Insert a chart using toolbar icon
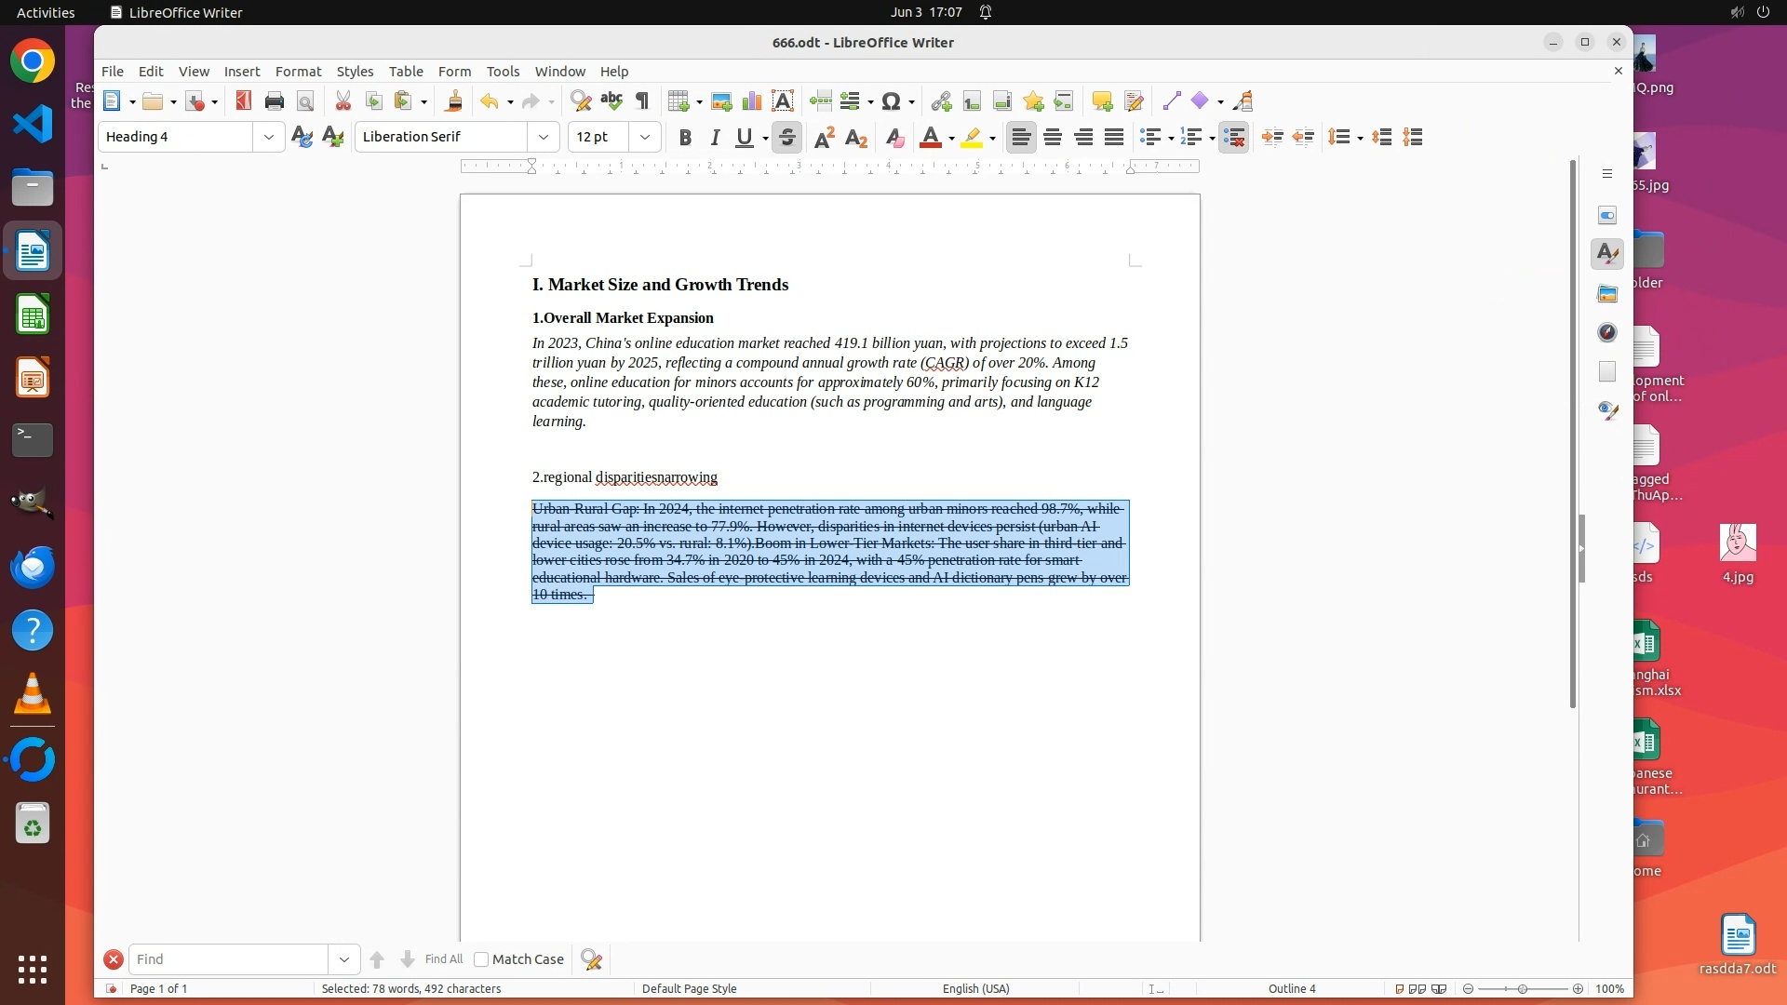 point(752,101)
